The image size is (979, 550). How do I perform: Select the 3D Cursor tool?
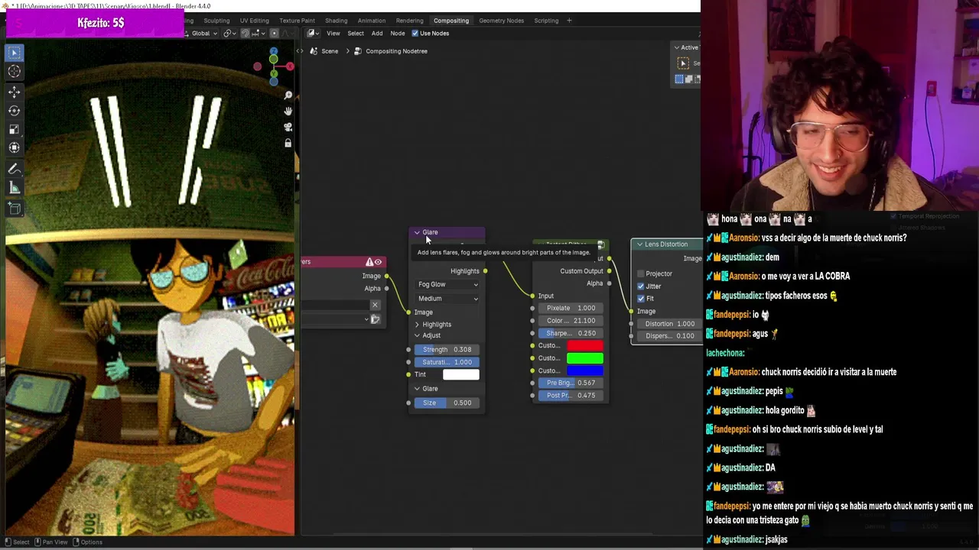(x=15, y=72)
